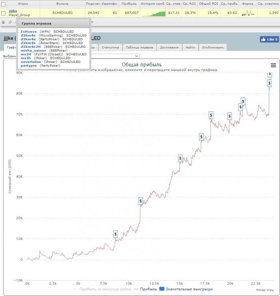This screenshot has width=280, height=296.
Task: Click the dollar marker near 28K on chart
Action: point(140,201)
